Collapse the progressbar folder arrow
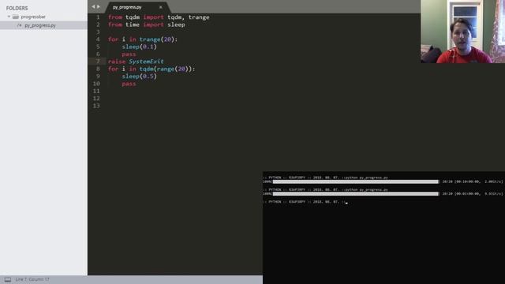Screen dimensions: 505x284 tap(9, 17)
